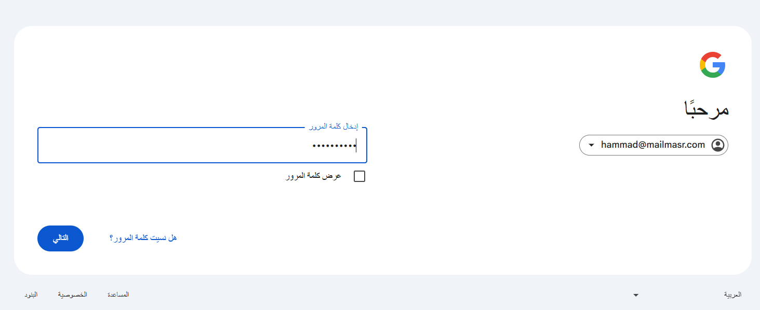This screenshot has width=760, height=310.
Task: Click the التالي button
Action: tap(61, 238)
